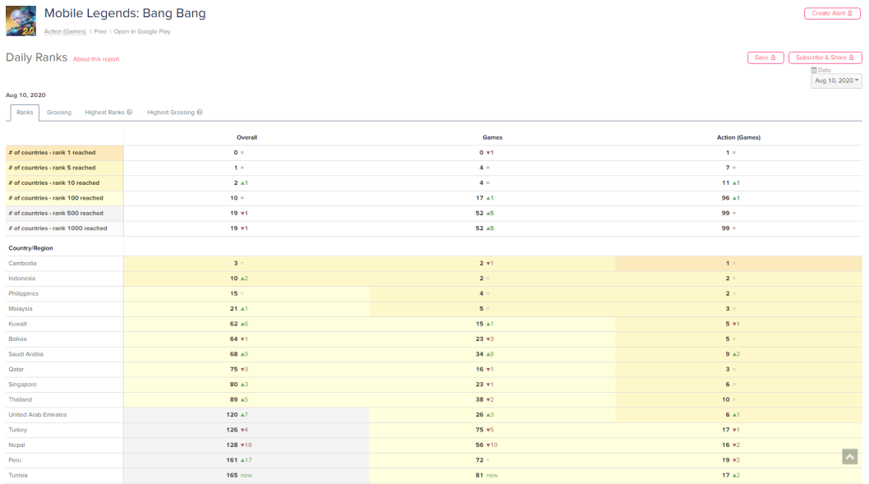Click the Turkey country row

(434, 431)
